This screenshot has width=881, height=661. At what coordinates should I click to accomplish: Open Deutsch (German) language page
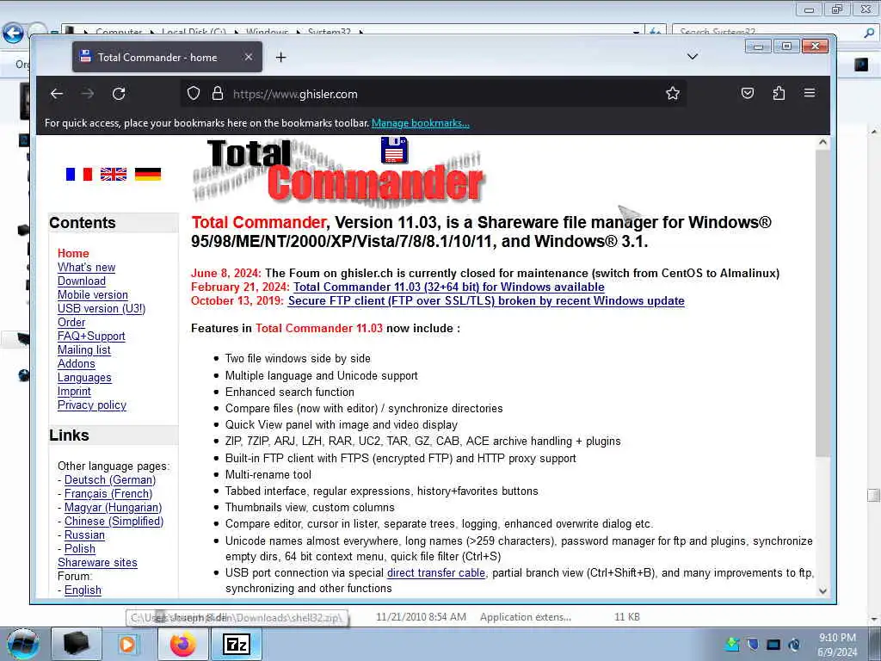pyautogui.click(x=110, y=480)
